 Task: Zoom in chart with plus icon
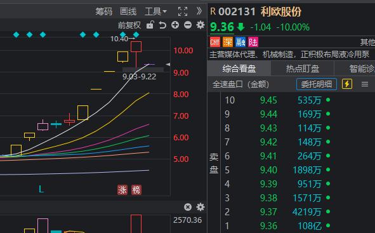click(175, 25)
